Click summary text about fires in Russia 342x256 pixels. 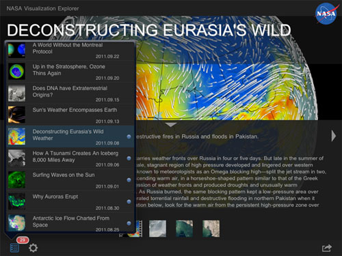pyautogui.click(x=198, y=137)
